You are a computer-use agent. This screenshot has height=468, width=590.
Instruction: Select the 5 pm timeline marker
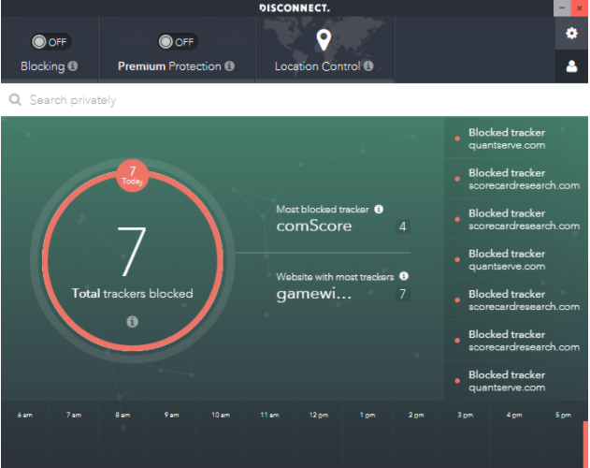click(x=563, y=415)
